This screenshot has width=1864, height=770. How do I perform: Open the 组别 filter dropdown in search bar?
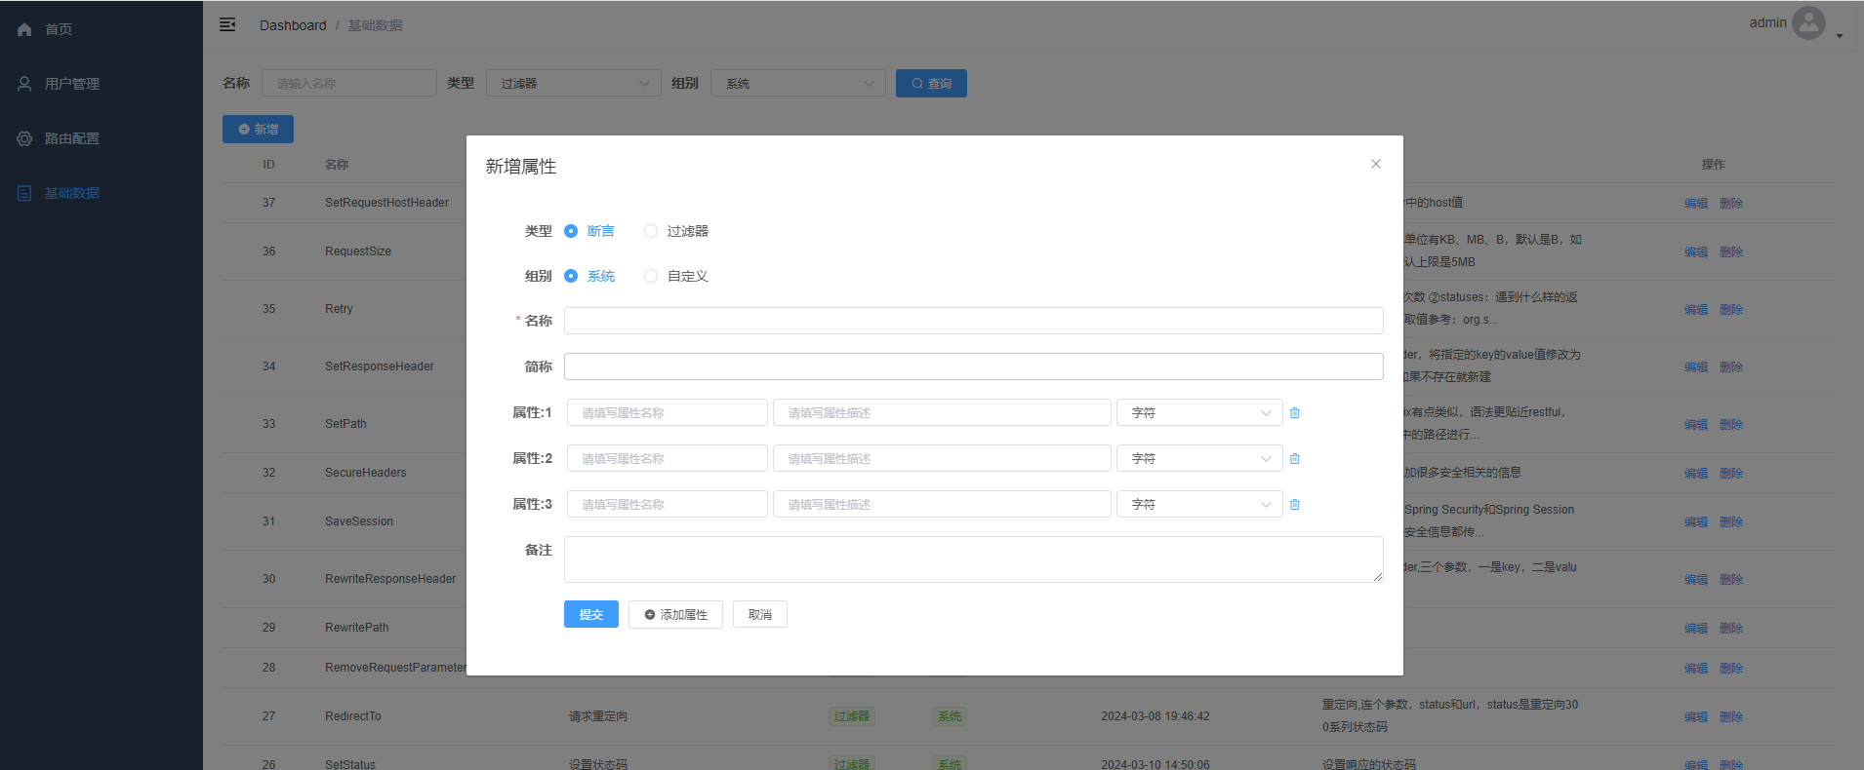click(798, 84)
